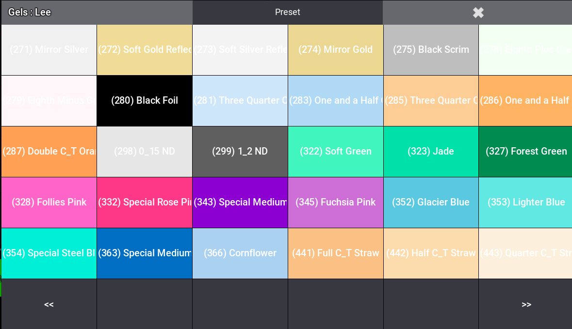
Task: Pick the (271) Mirror Silver gel
Action: [x=49, y=50]
